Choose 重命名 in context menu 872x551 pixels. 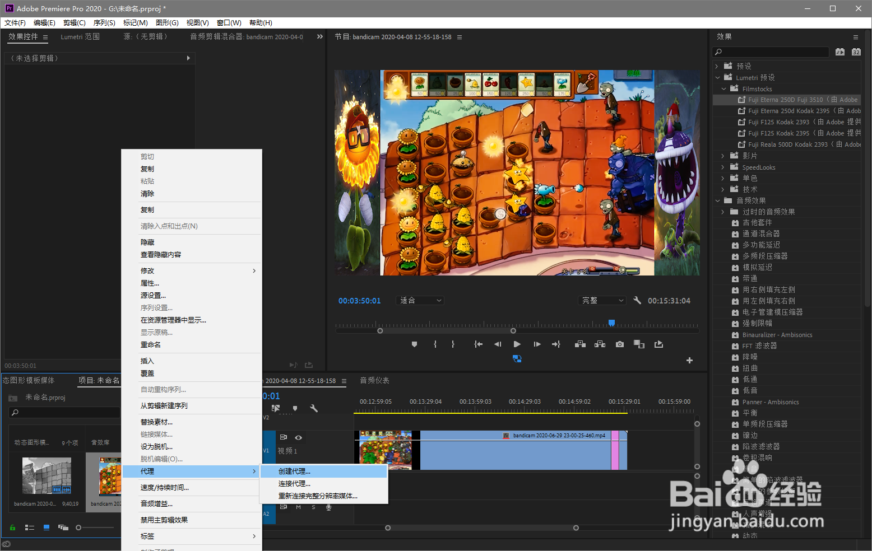[192, 345]
